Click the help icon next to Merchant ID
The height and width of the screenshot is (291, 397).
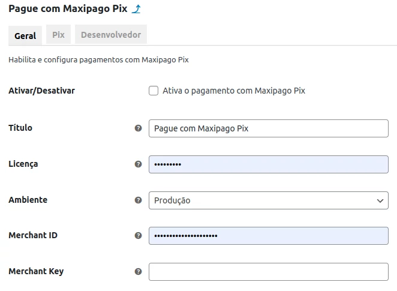tap(139, 236)
